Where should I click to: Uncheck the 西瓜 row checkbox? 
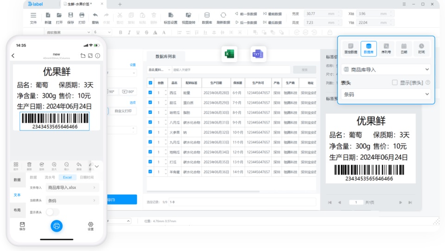coord(150,93)
